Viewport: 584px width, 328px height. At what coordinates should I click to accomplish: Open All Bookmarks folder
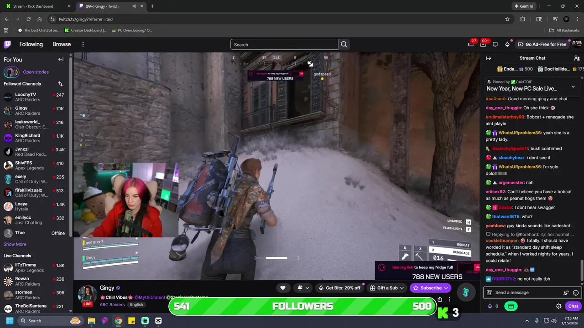coord(564,31)
